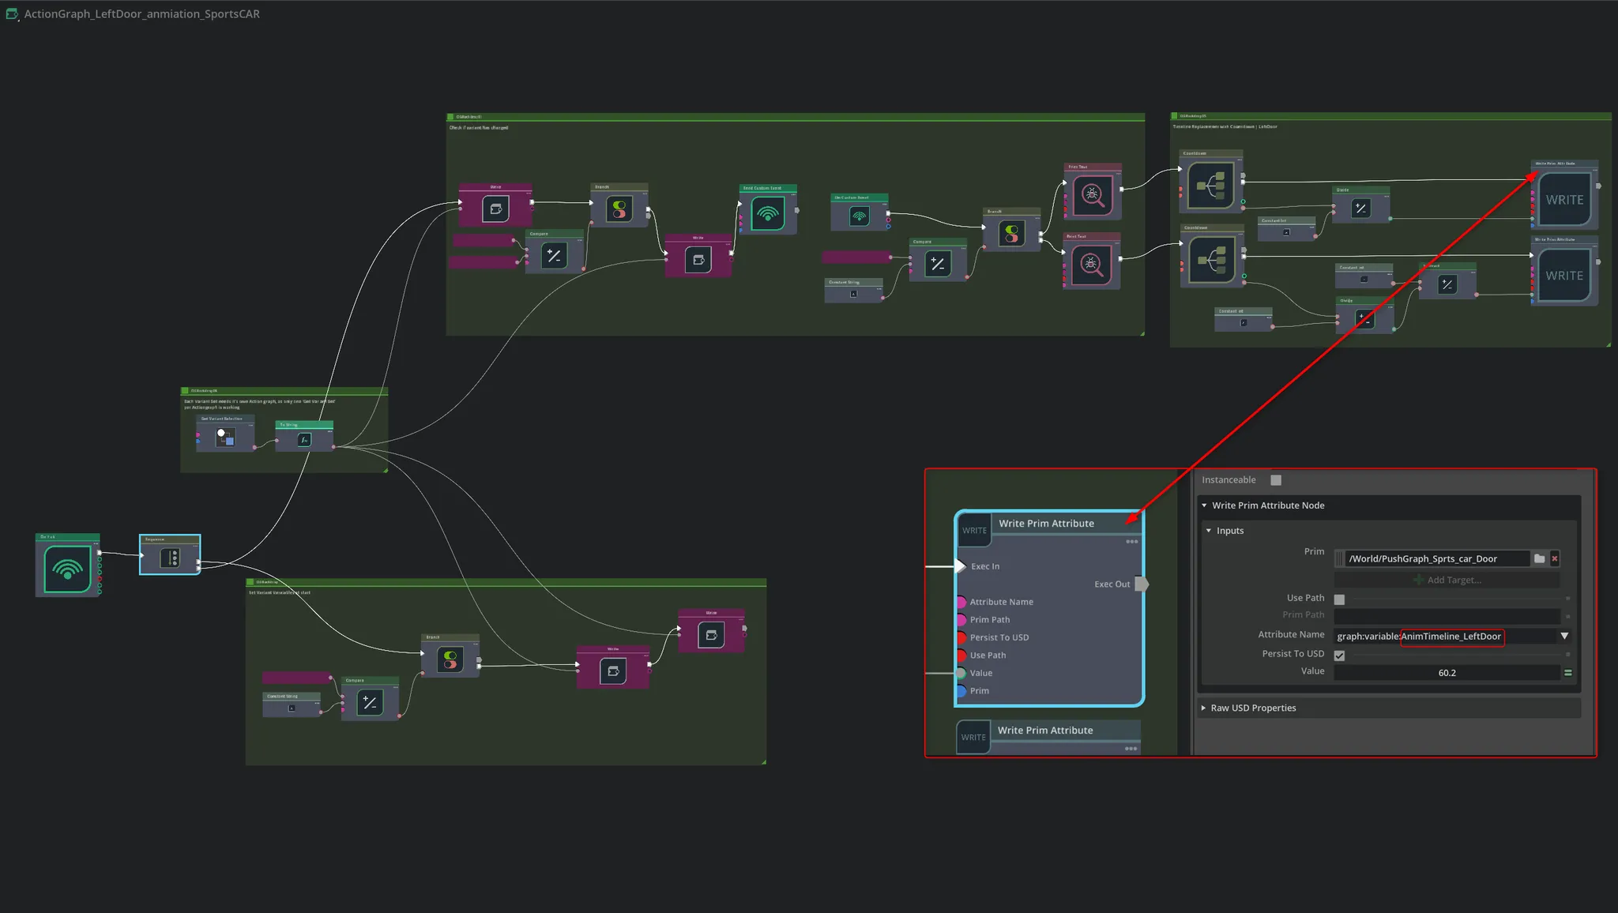Click the Value field showing 60.2

tap(1446, 673)
